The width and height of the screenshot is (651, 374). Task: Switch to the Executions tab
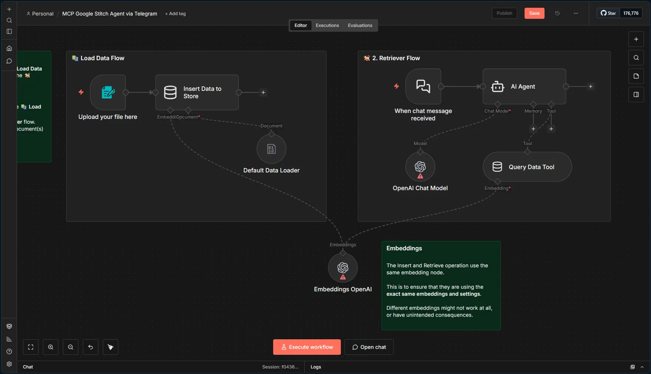(x=327, y=25)
